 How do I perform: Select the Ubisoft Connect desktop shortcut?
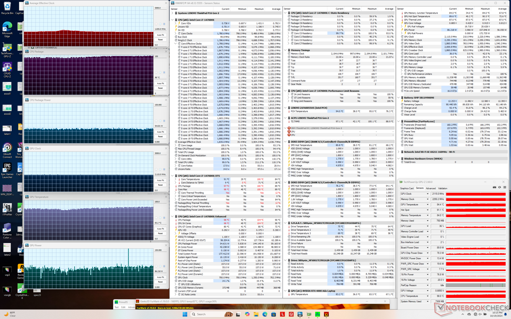point(7,150)
